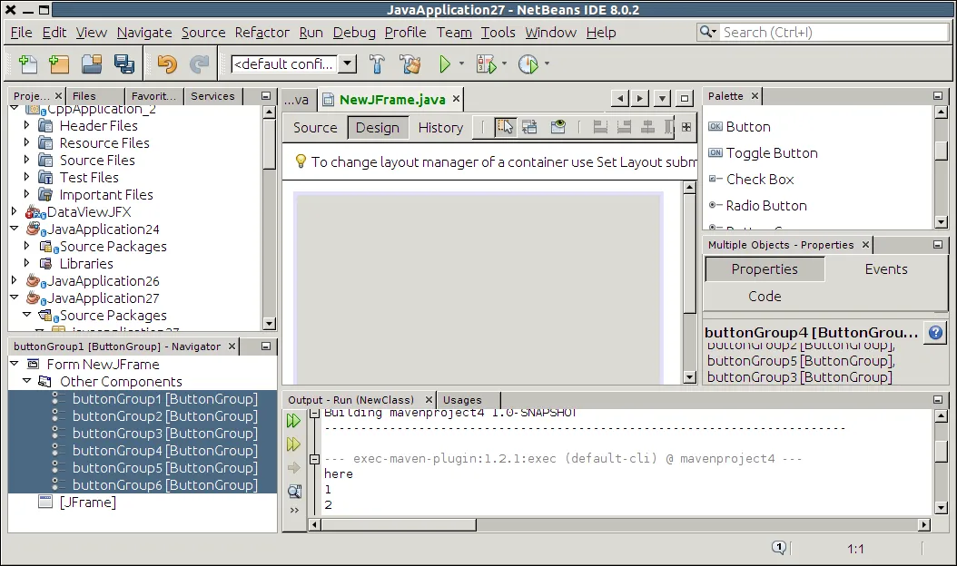The width and height of the screenshot is (957, 566).
Task: Click the Open Project folder icon
Action: pos(92,64)
